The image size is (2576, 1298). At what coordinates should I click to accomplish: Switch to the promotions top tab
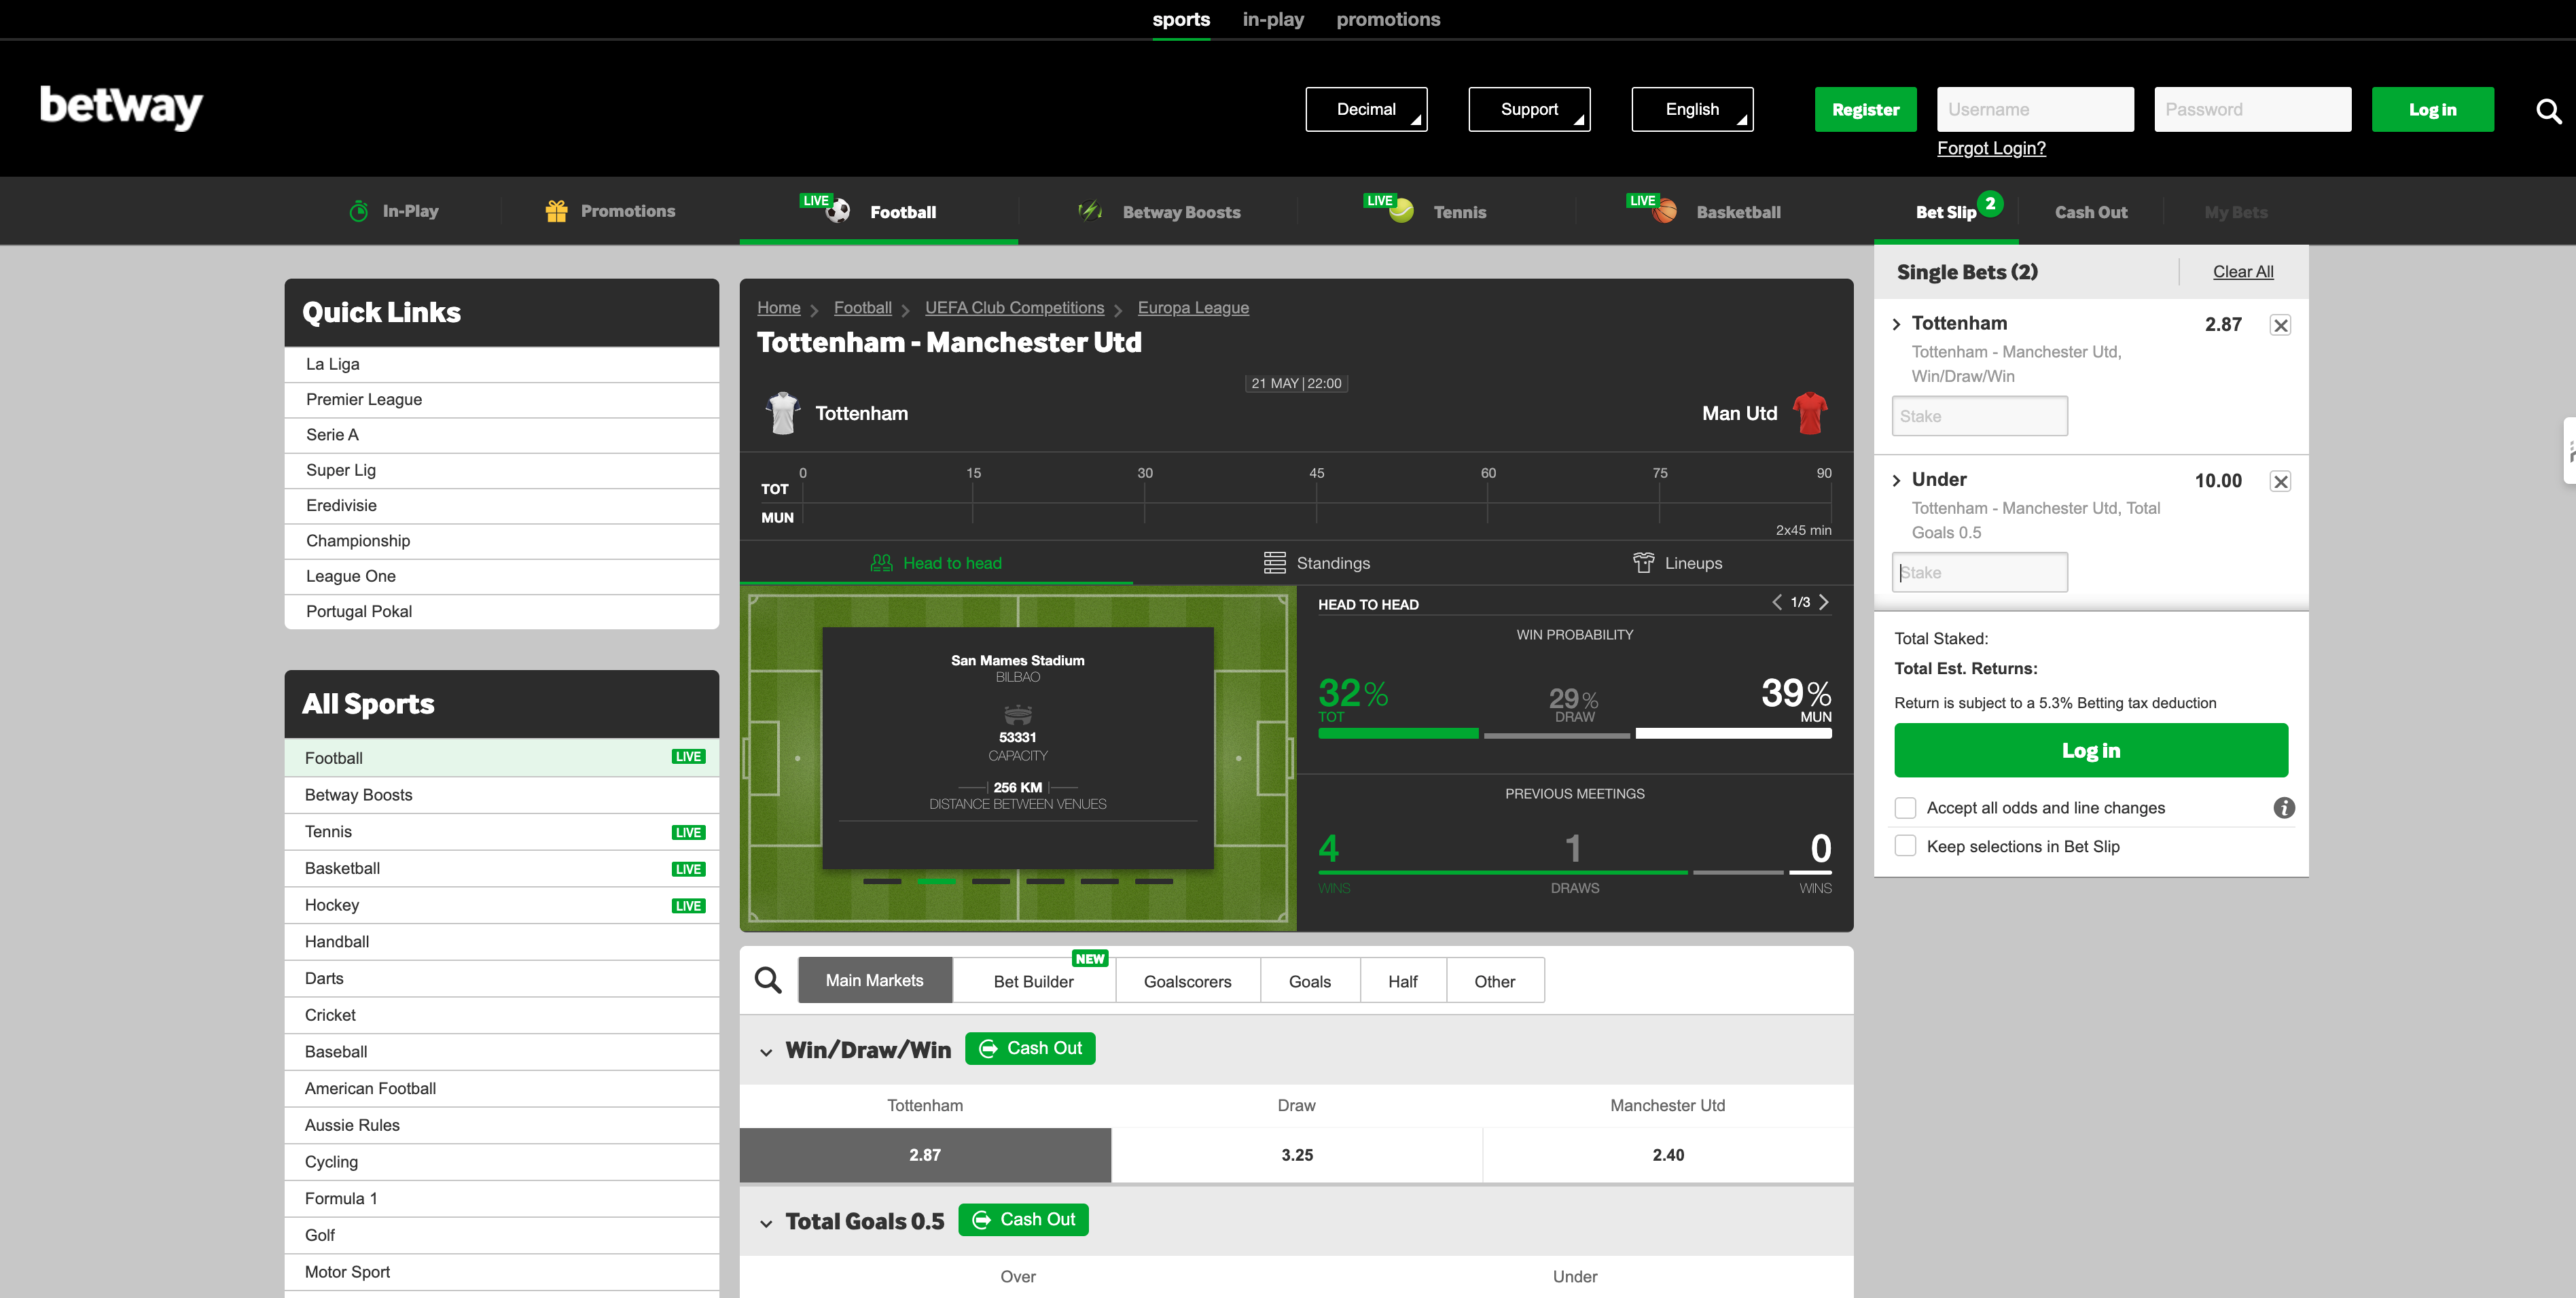click(x=1388, y=19)
